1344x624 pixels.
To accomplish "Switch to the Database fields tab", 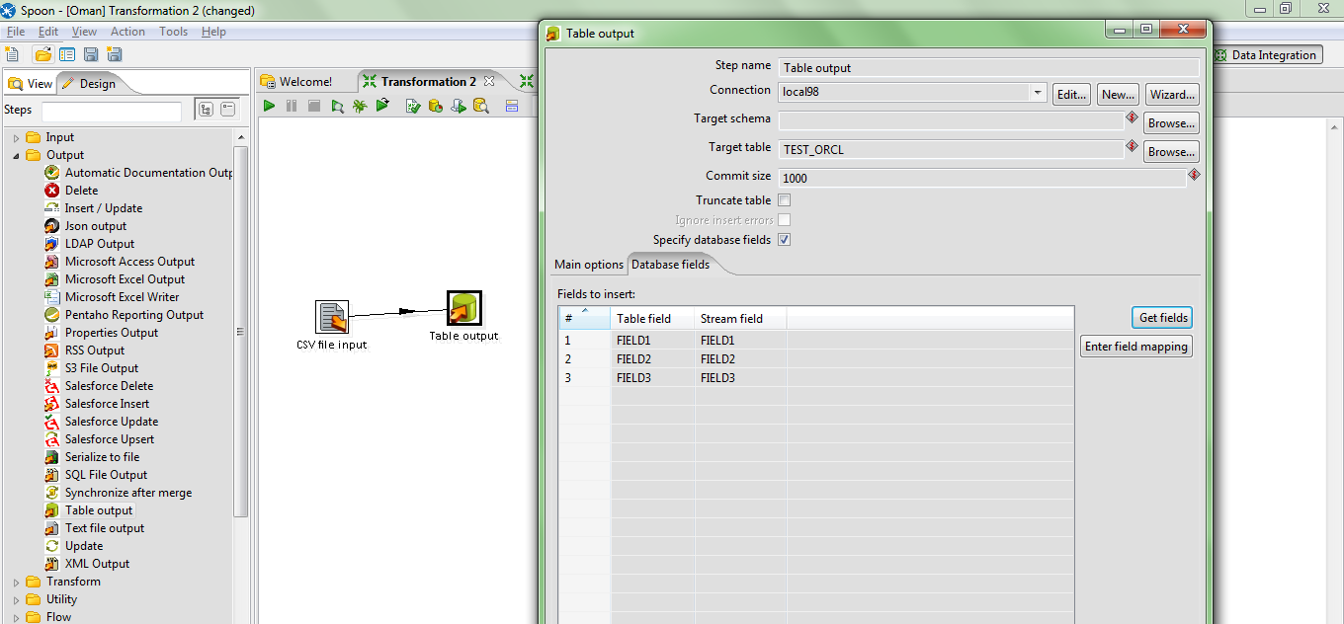I will pos(670,265).
